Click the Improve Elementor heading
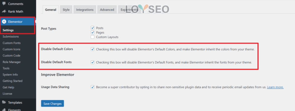Screen dimensions: 295x111 pos(58,74)
